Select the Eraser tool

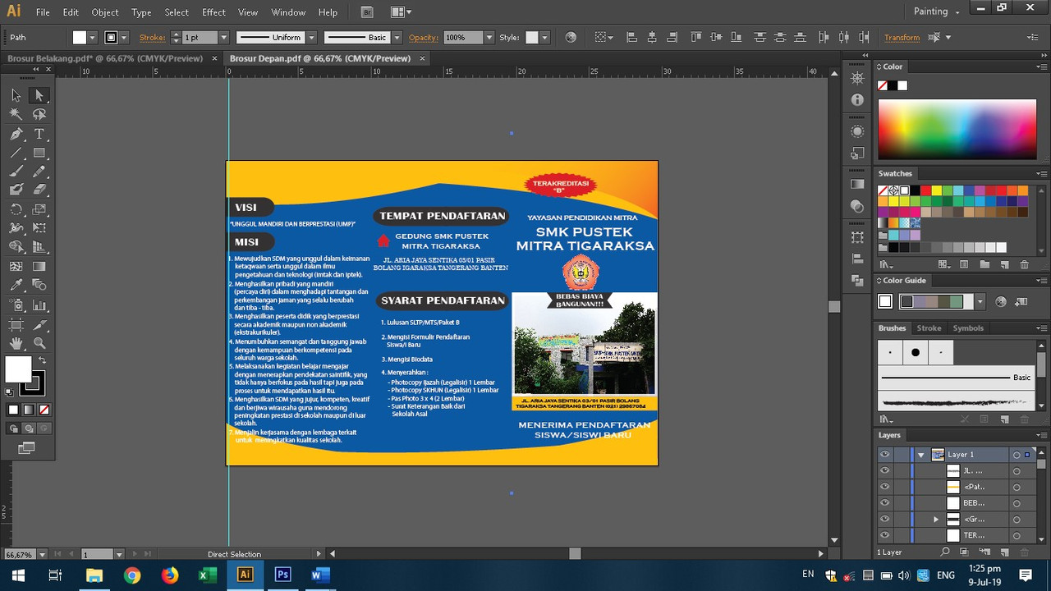[x=39, y=190]
